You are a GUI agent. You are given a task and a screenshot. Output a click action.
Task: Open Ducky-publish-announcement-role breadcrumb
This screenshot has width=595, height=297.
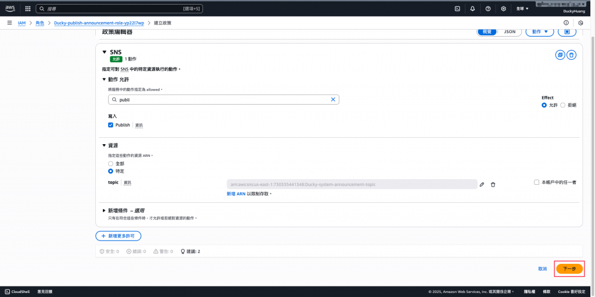click(x=99, y=23)
